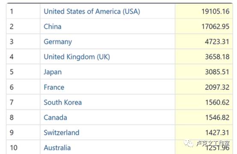Select the rank cell number 8

pos(23,117)
